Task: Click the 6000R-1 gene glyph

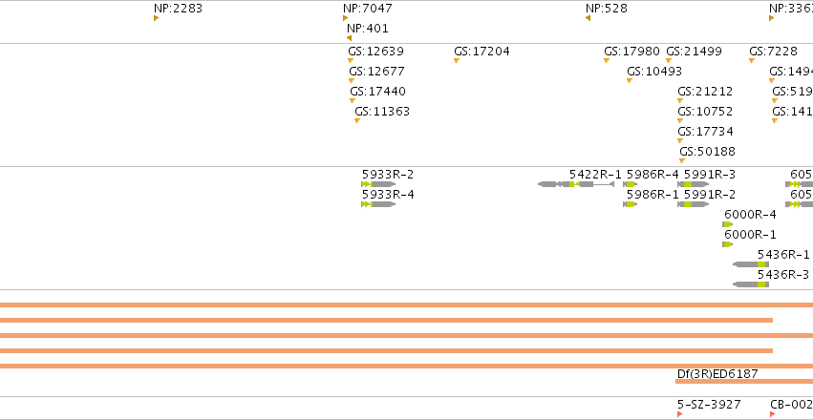Action: (727, 244)
